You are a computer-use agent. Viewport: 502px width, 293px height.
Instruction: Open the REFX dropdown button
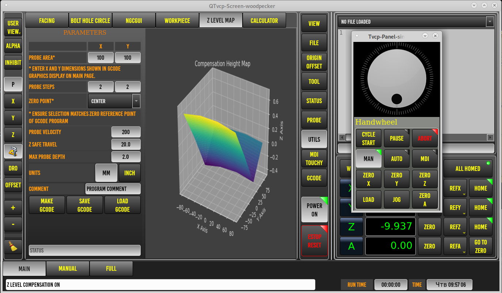coord(455,188)
